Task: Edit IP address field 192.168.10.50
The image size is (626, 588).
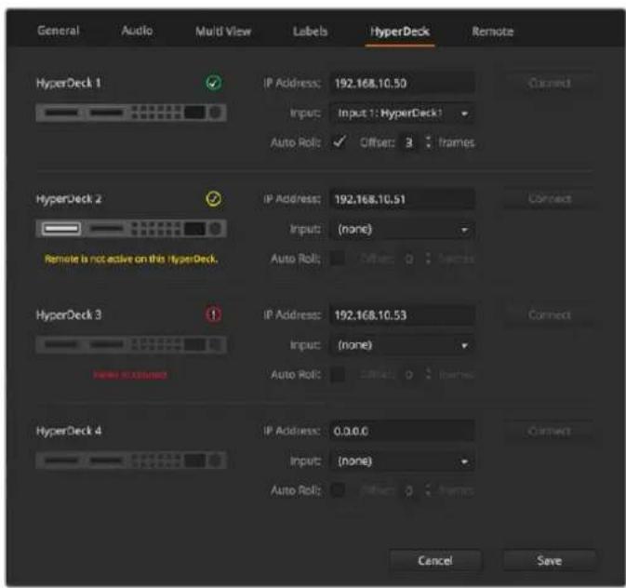Action: (x=402, y=83)
